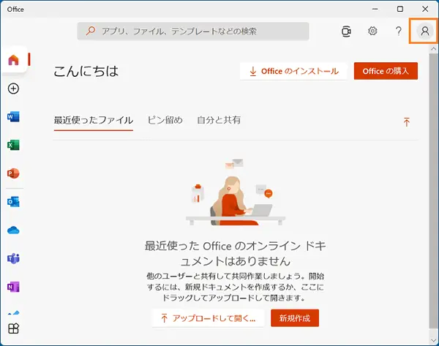Image resolution: width=439 pixels, height=346 pixels.
Task: Click アップロードして開く button
Action: click(x=208, y=318)
